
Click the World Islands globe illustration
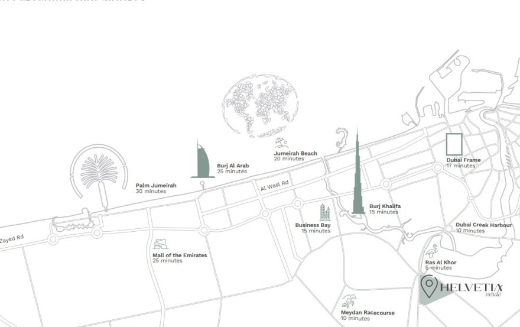(x=262, y=105)
